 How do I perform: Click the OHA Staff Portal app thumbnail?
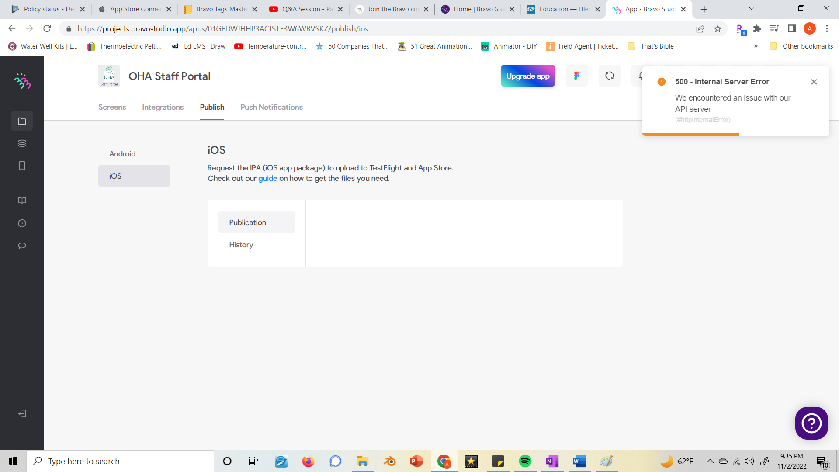click(109, 76)
